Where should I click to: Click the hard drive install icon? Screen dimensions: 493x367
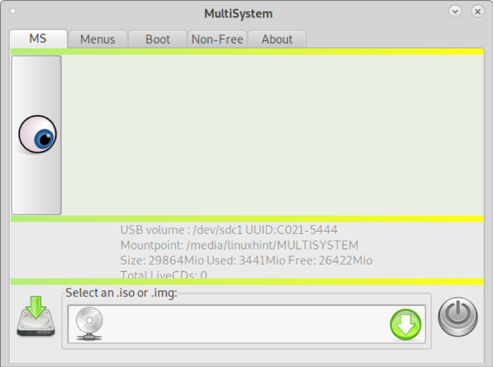tap(36, 316)
